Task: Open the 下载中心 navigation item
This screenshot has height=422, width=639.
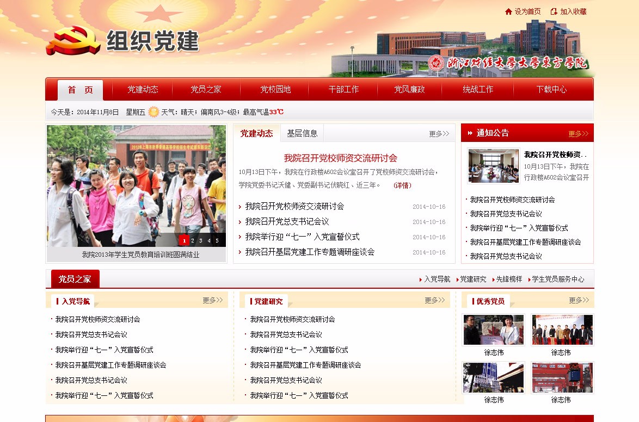Action: [x=551, y=90]
